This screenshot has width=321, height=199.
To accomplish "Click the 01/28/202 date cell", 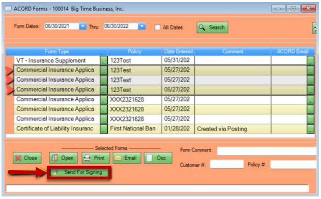I will pos(178,129).
